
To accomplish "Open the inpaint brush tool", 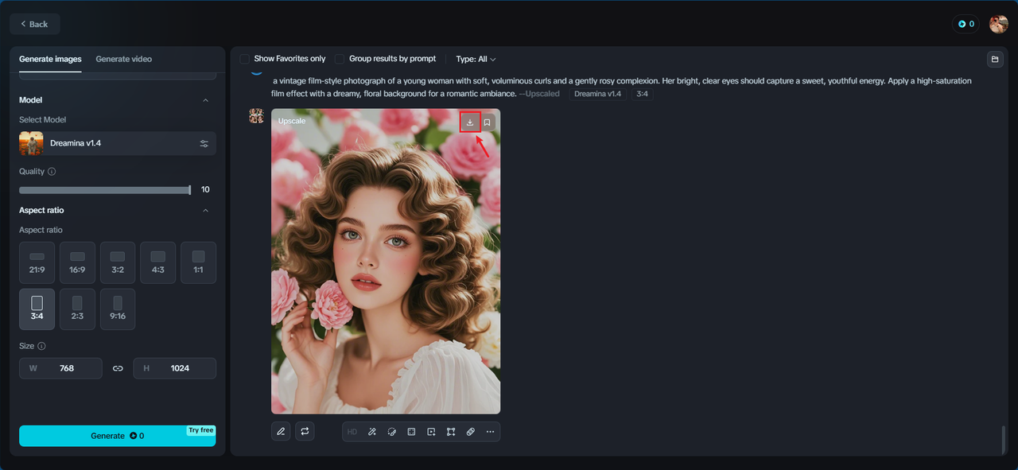I will click(392, 432).
